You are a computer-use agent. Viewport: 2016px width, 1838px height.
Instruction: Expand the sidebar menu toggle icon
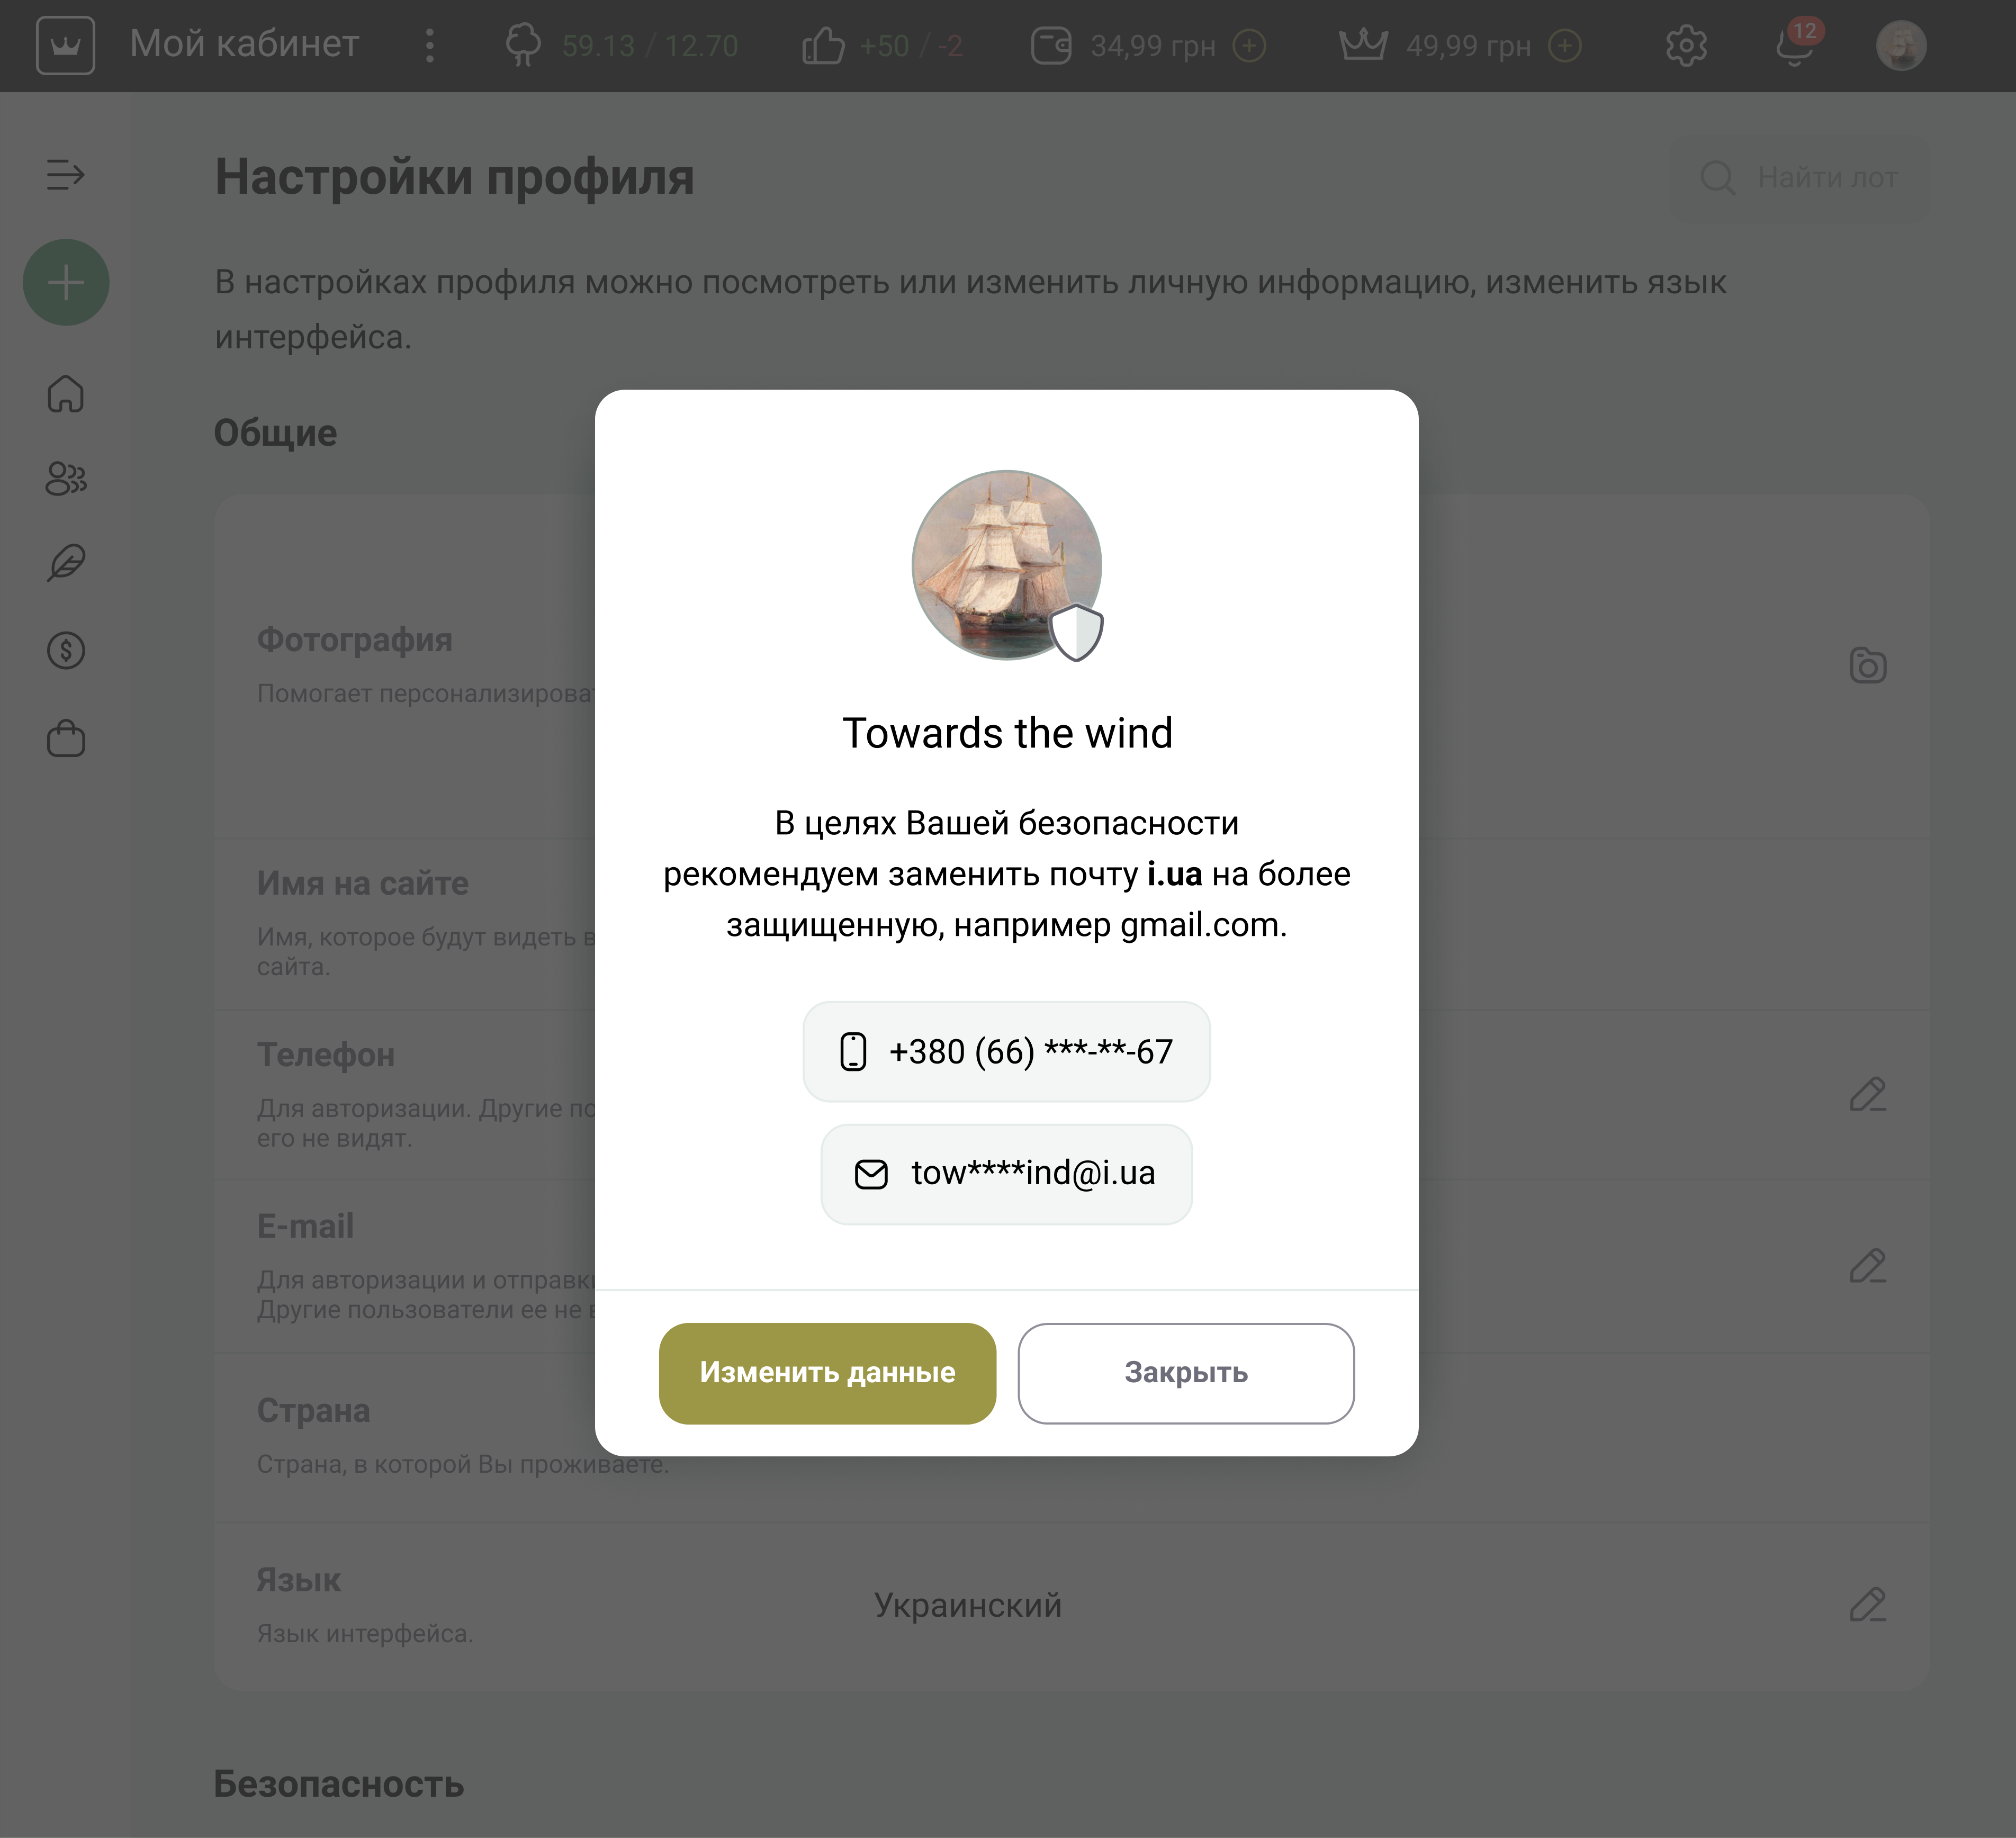click(66, 175)
